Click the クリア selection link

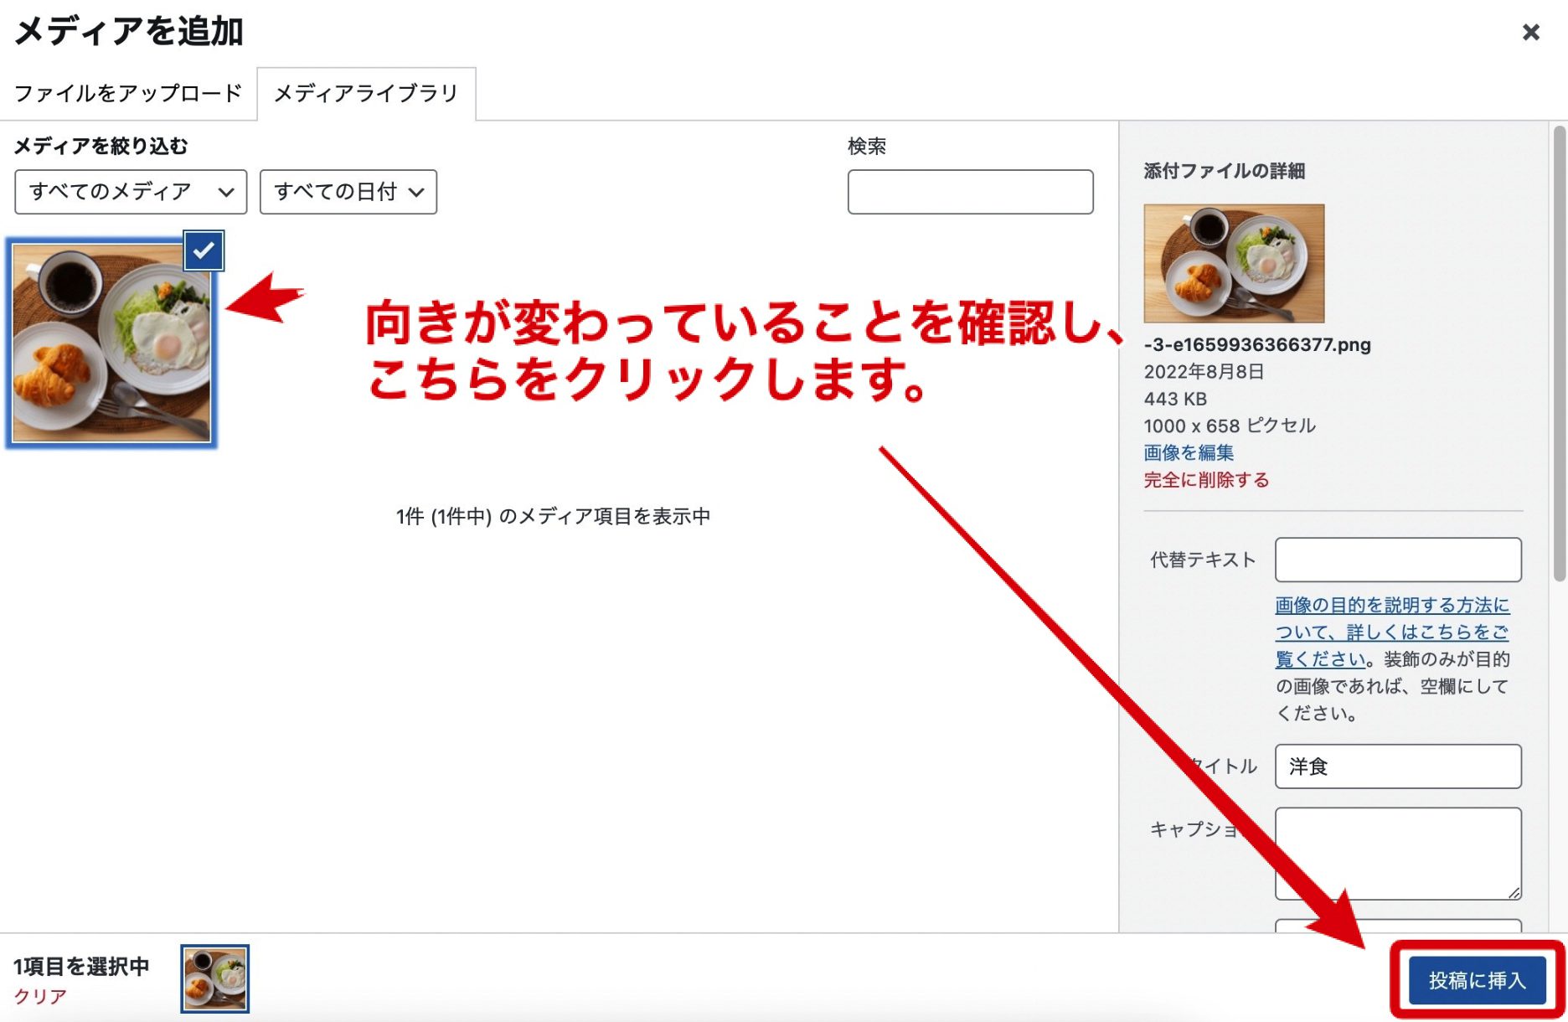point(39,996)
